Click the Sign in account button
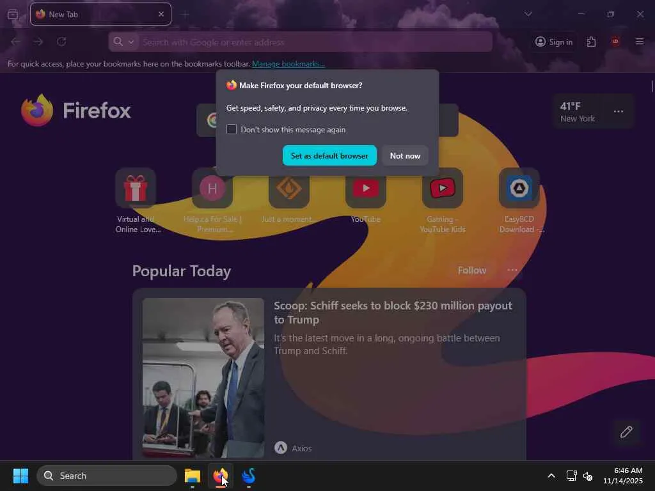Screen dimensions: 655x491 (554, 42)
